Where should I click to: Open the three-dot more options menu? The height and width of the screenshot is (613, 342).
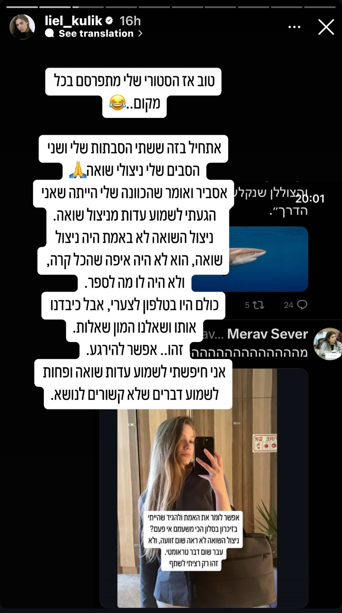(294, 27)
